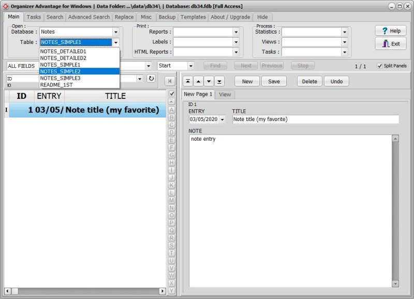
Task: Click into the NOTE text area
Action: [290, 211]
